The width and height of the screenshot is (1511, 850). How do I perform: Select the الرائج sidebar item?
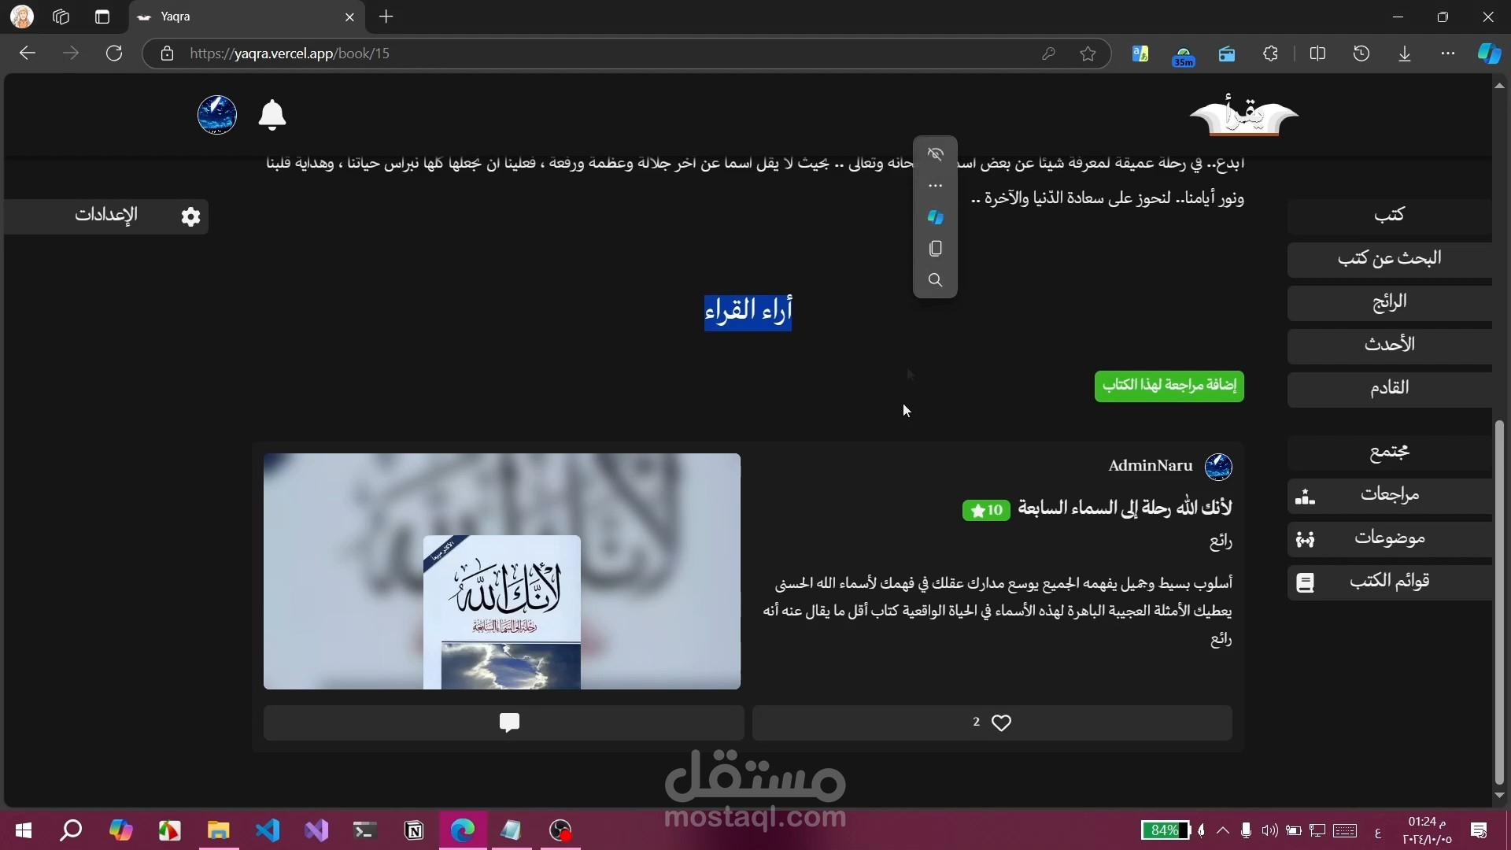click(1389, 302)
